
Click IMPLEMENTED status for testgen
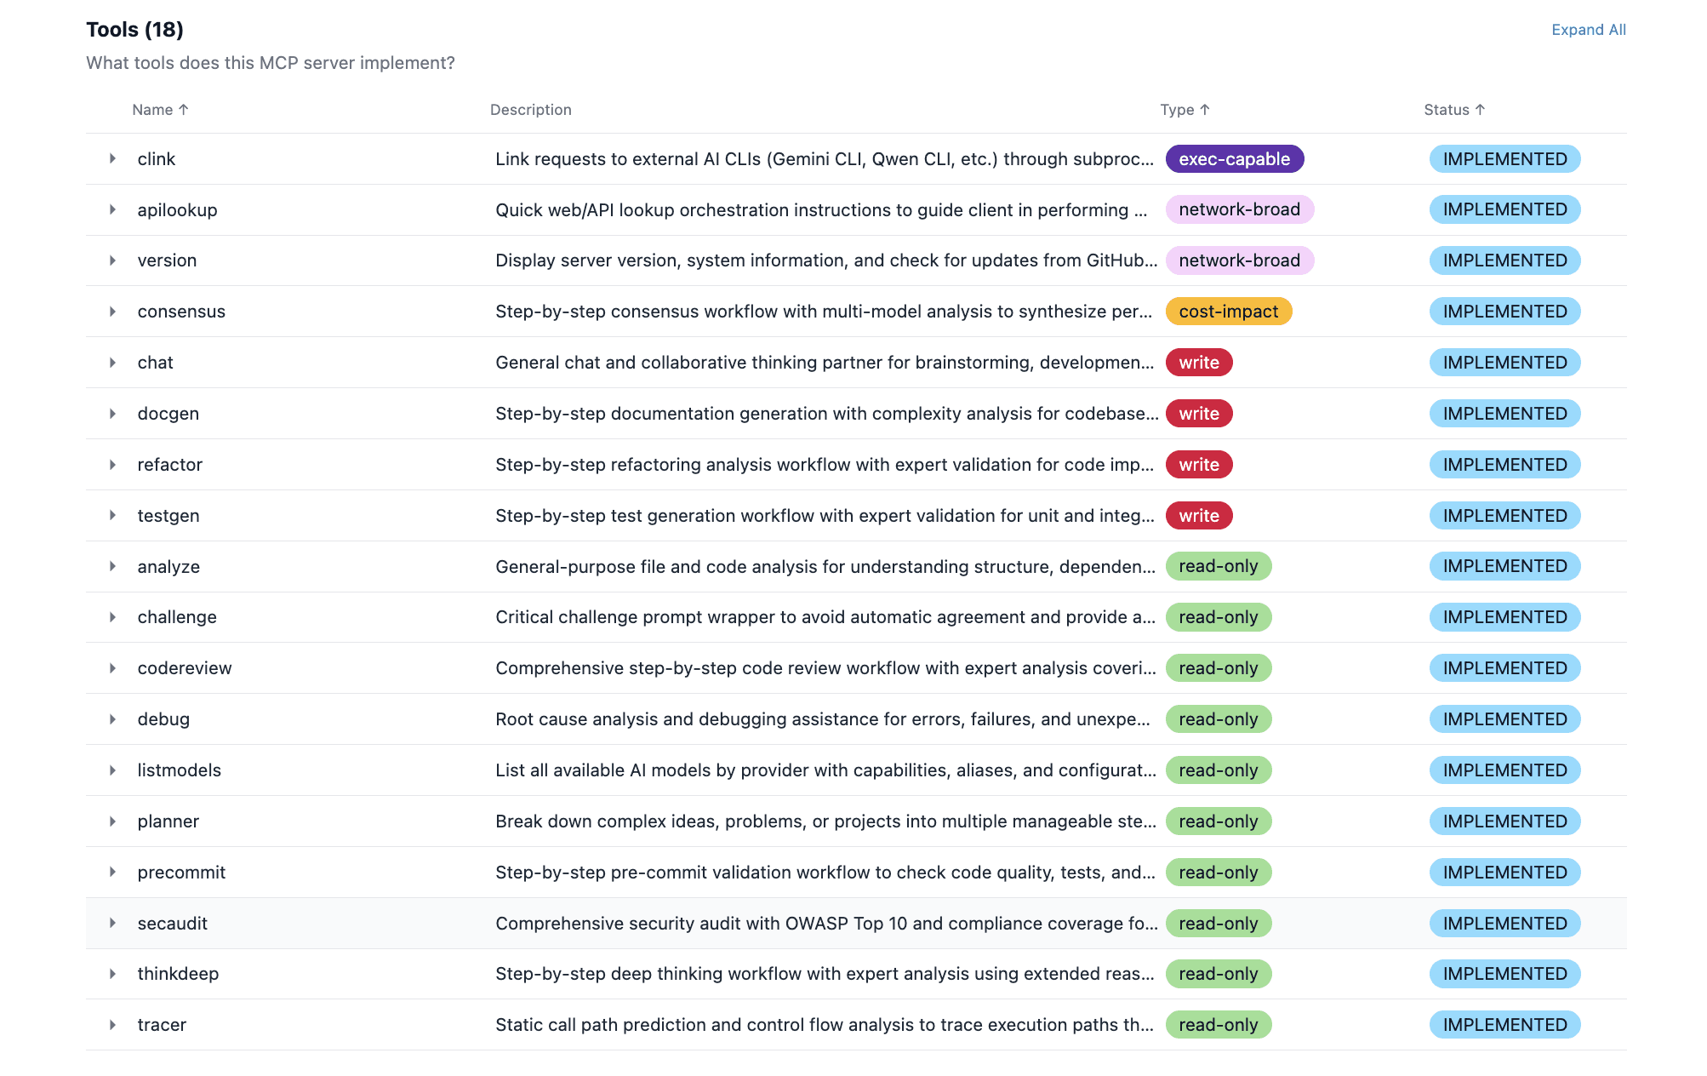tap(1504, 516)
